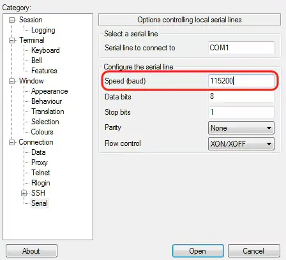Show the About dialog
Image resolution: width=286 pixels, height=260 pixels.
tap(31, 251)
